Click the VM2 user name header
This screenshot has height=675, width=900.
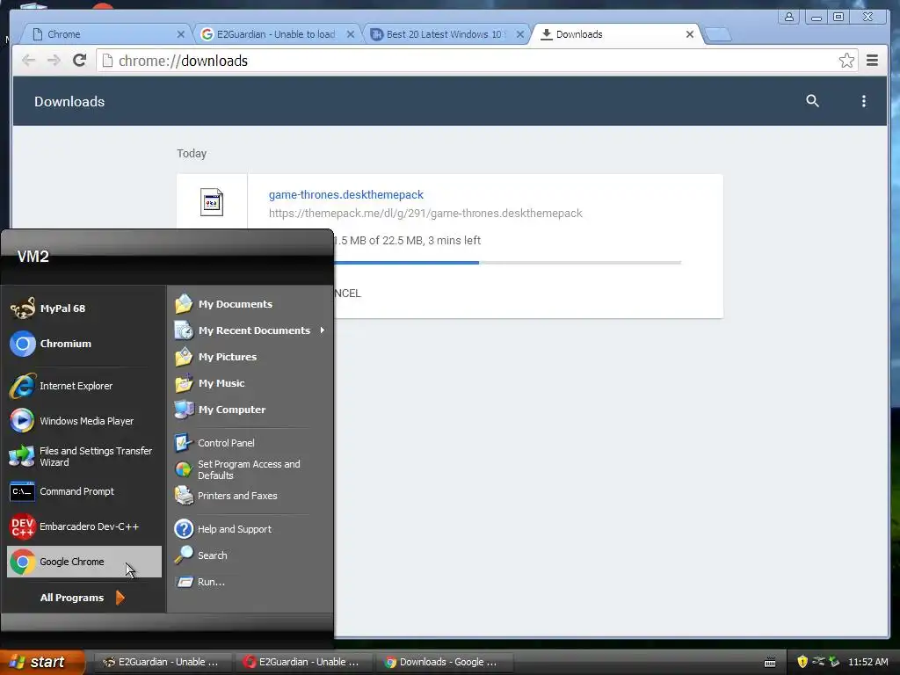click(x=33, y=256)
